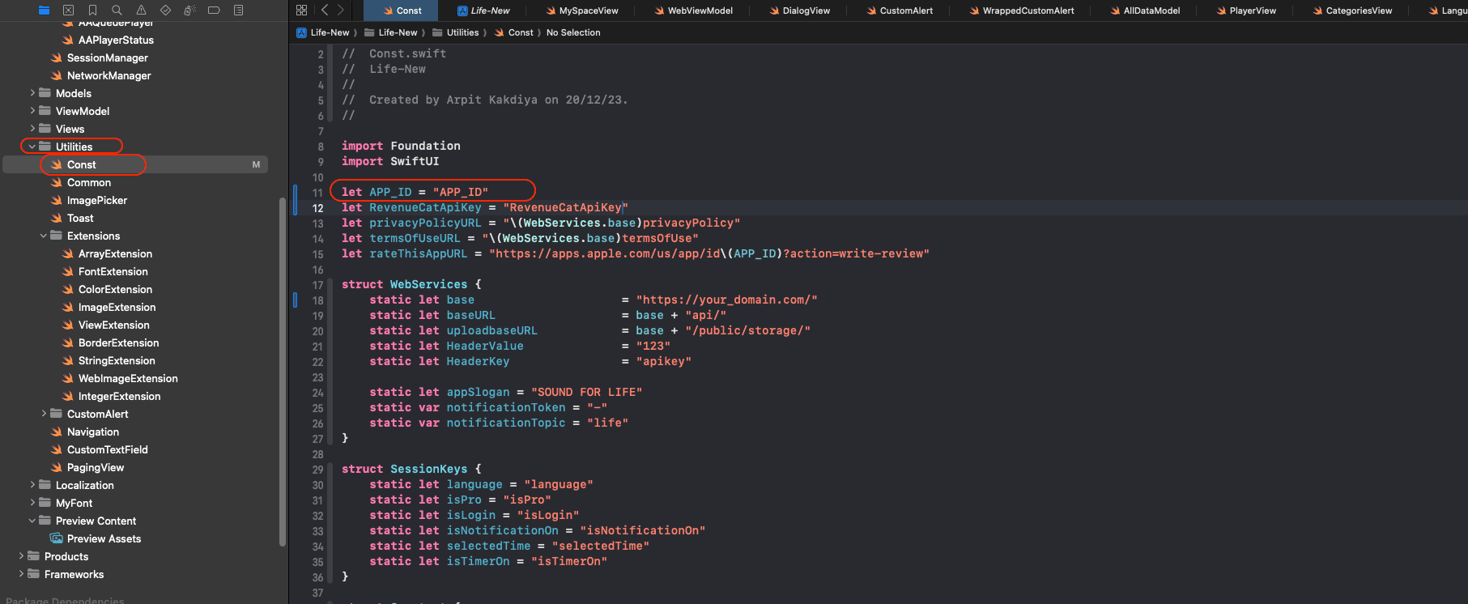This screenshot has width=1468, height=604.
Task: Expand the MyFont folder
Action: (x=32, y=503)
